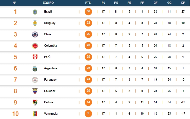
Task: Open the Brasil team name link
Action: [48, 12]
